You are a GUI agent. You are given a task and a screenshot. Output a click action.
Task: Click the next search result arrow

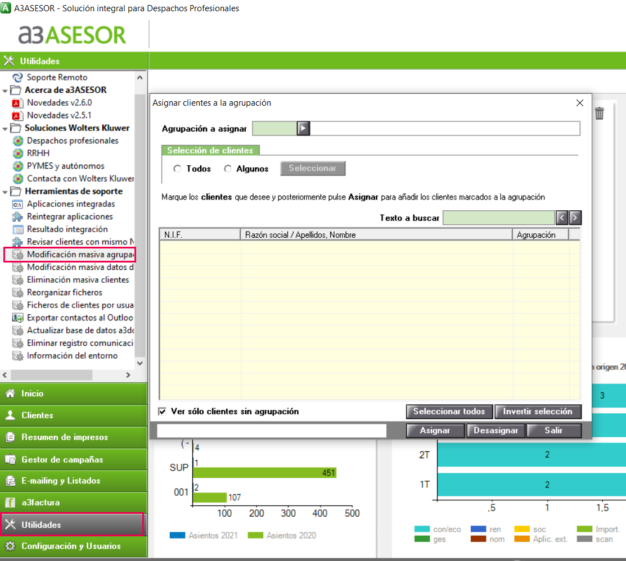pos(575,218)
